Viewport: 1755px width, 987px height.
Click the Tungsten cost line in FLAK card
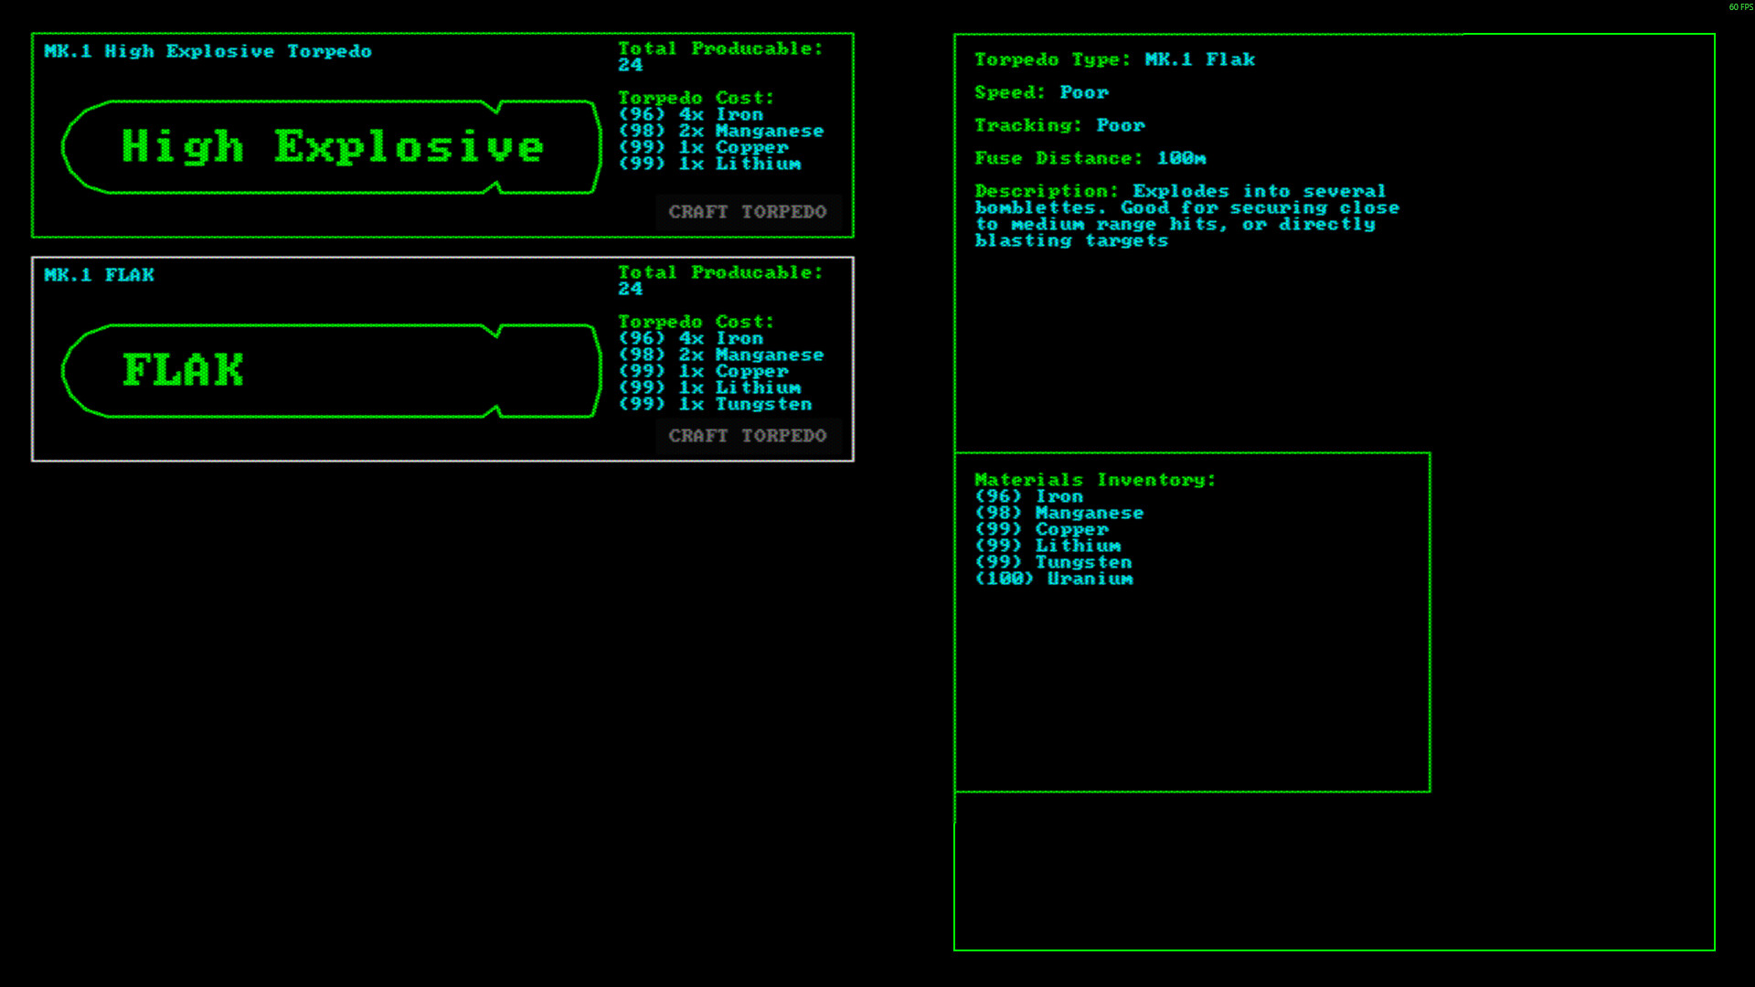(715, 404)
